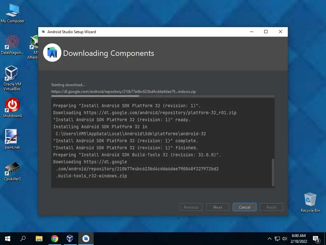Open Cpukiller3 desktop shortcut
The width and height of the screenshot is (326, 245).
tap(12, 171)
